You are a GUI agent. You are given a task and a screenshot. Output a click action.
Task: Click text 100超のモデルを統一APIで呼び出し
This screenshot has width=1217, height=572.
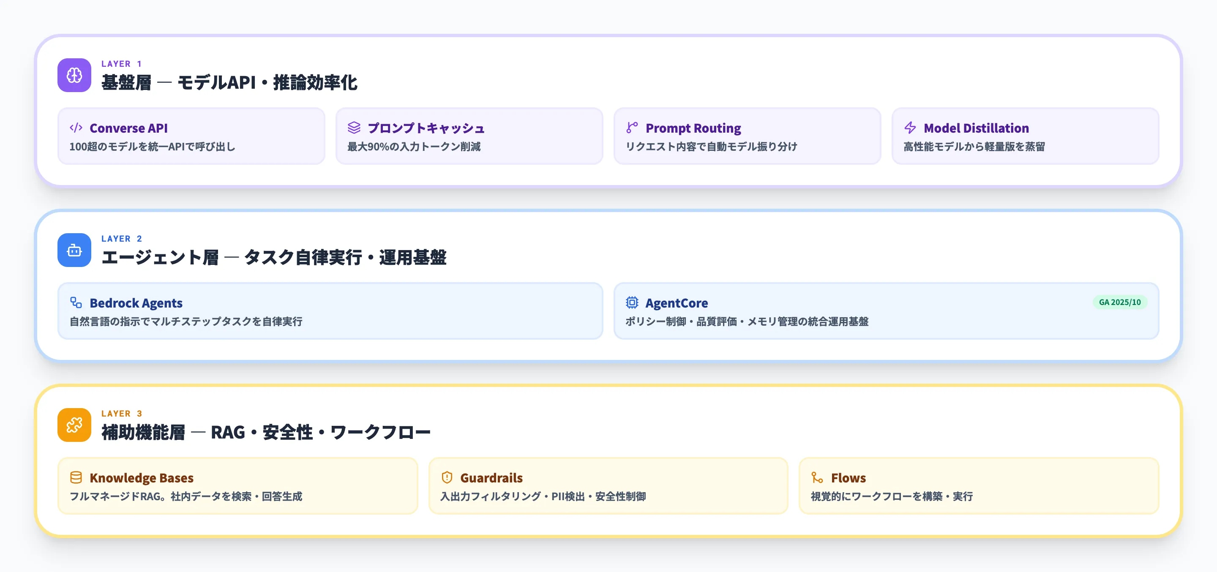(152, 147)
